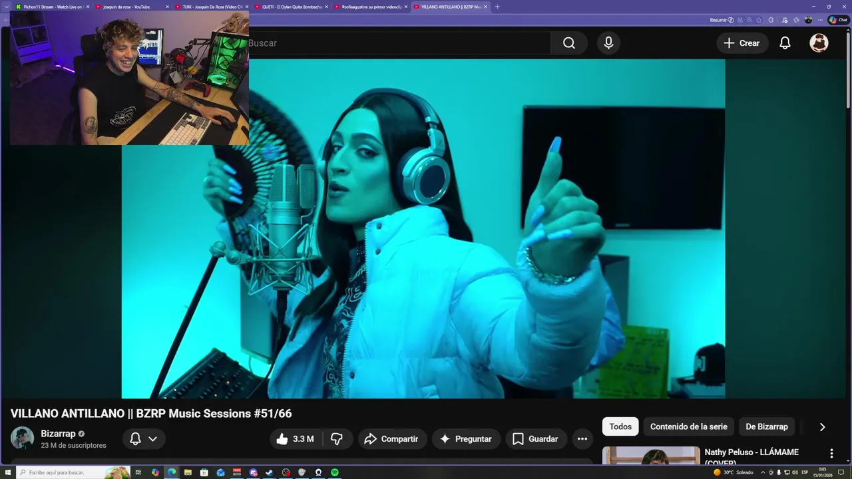
Task: Open the account avatar menu on YouTube
Action: (819, 43)
